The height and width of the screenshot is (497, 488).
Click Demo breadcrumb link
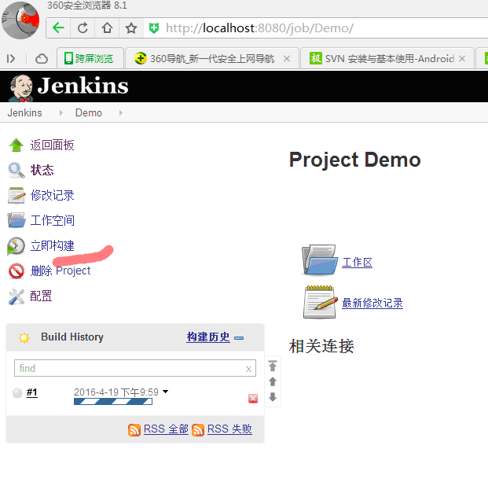pos(89,112)
